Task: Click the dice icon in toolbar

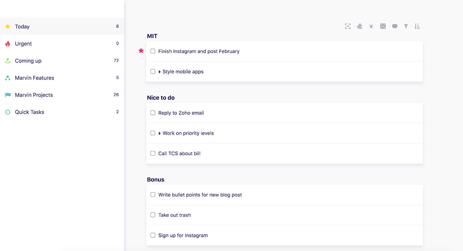Action: (x=383, y=26)
